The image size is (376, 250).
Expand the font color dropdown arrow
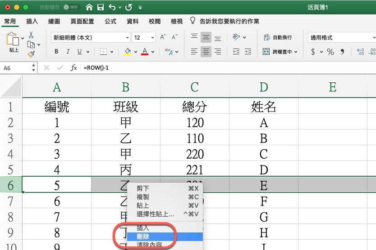tap(153, 52)
